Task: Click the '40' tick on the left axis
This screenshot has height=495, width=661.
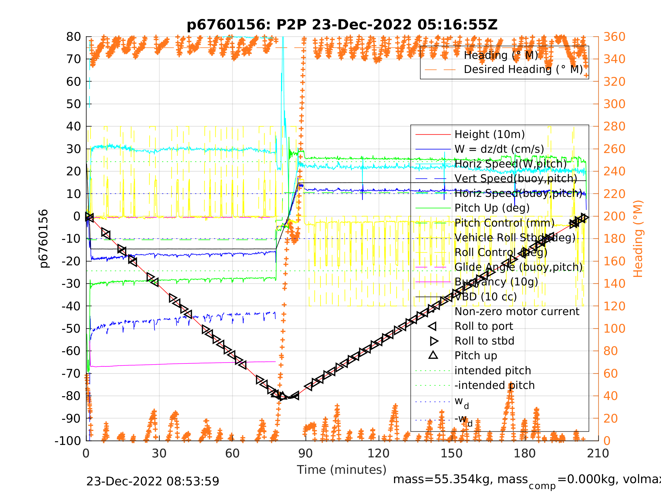Action: (x=73, y=126)
